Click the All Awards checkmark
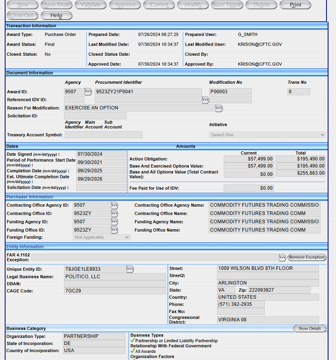This screenshot has height=360, width=336. tap(133, 351)
